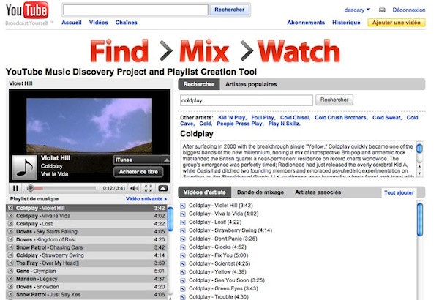Open the inbox envelope icon
Screen dimensions: 439x300
[x=382, y=10]
